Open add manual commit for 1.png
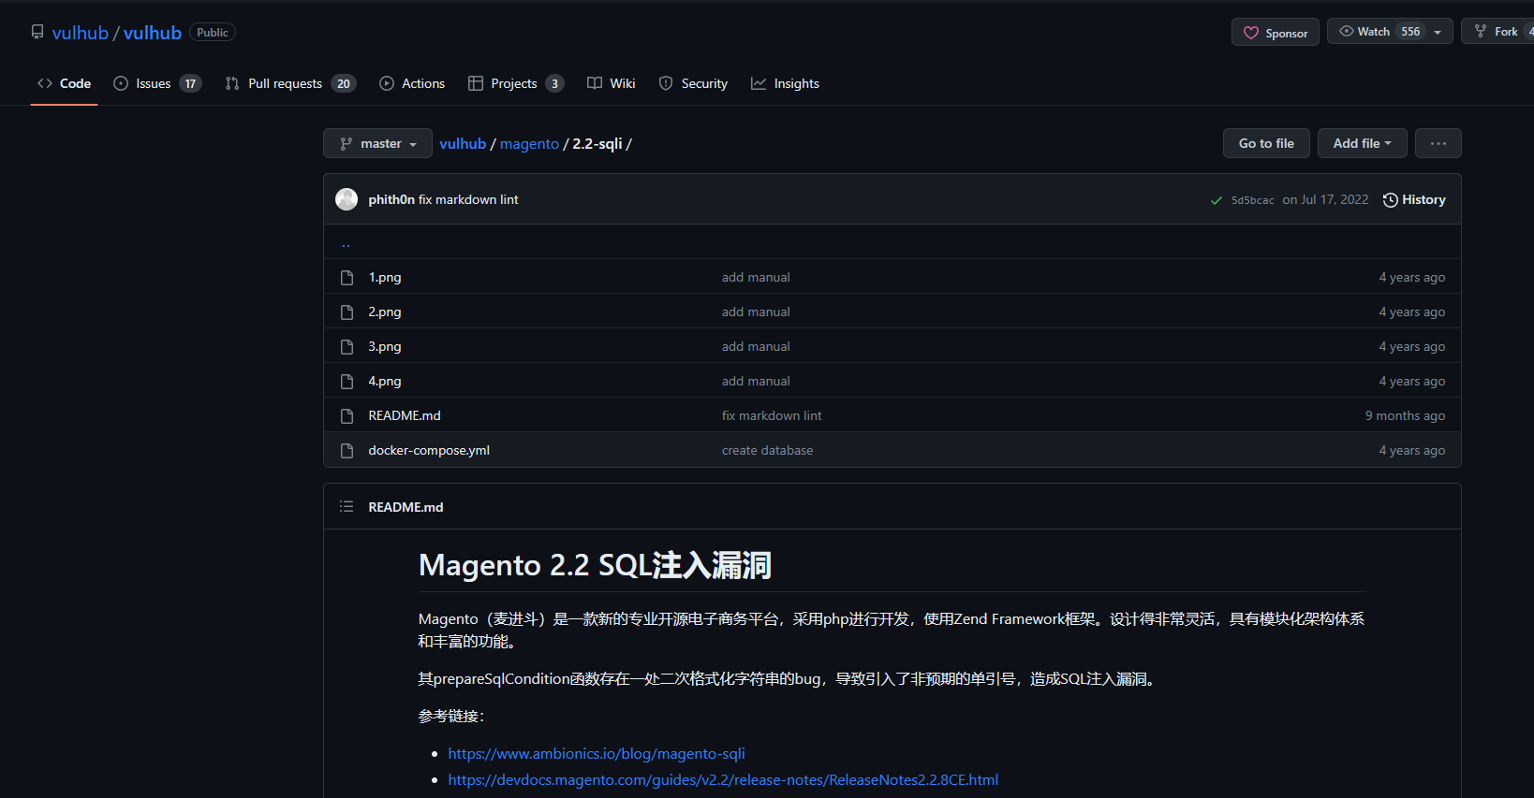 point(756,278)
